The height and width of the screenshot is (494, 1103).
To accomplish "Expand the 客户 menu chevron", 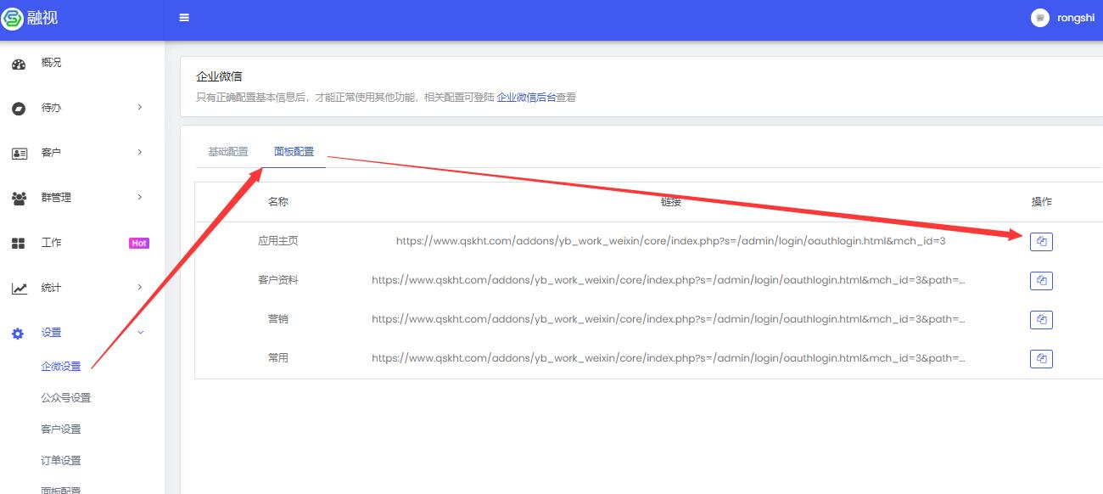I will point(140,153).
